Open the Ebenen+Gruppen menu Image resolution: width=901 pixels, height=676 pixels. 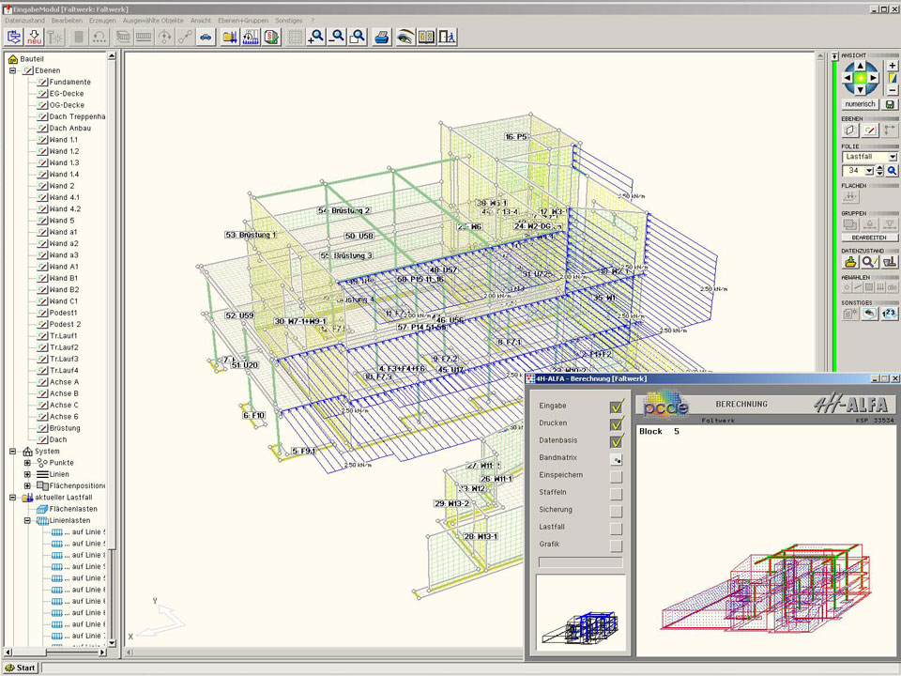[x=241, y=20]
